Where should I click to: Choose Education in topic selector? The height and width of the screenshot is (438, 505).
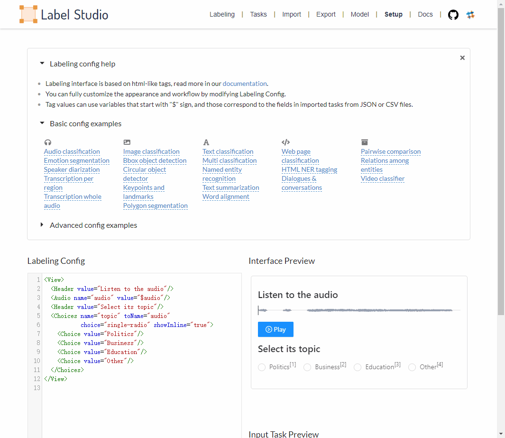pyautogui.click(x=357, y=367)
